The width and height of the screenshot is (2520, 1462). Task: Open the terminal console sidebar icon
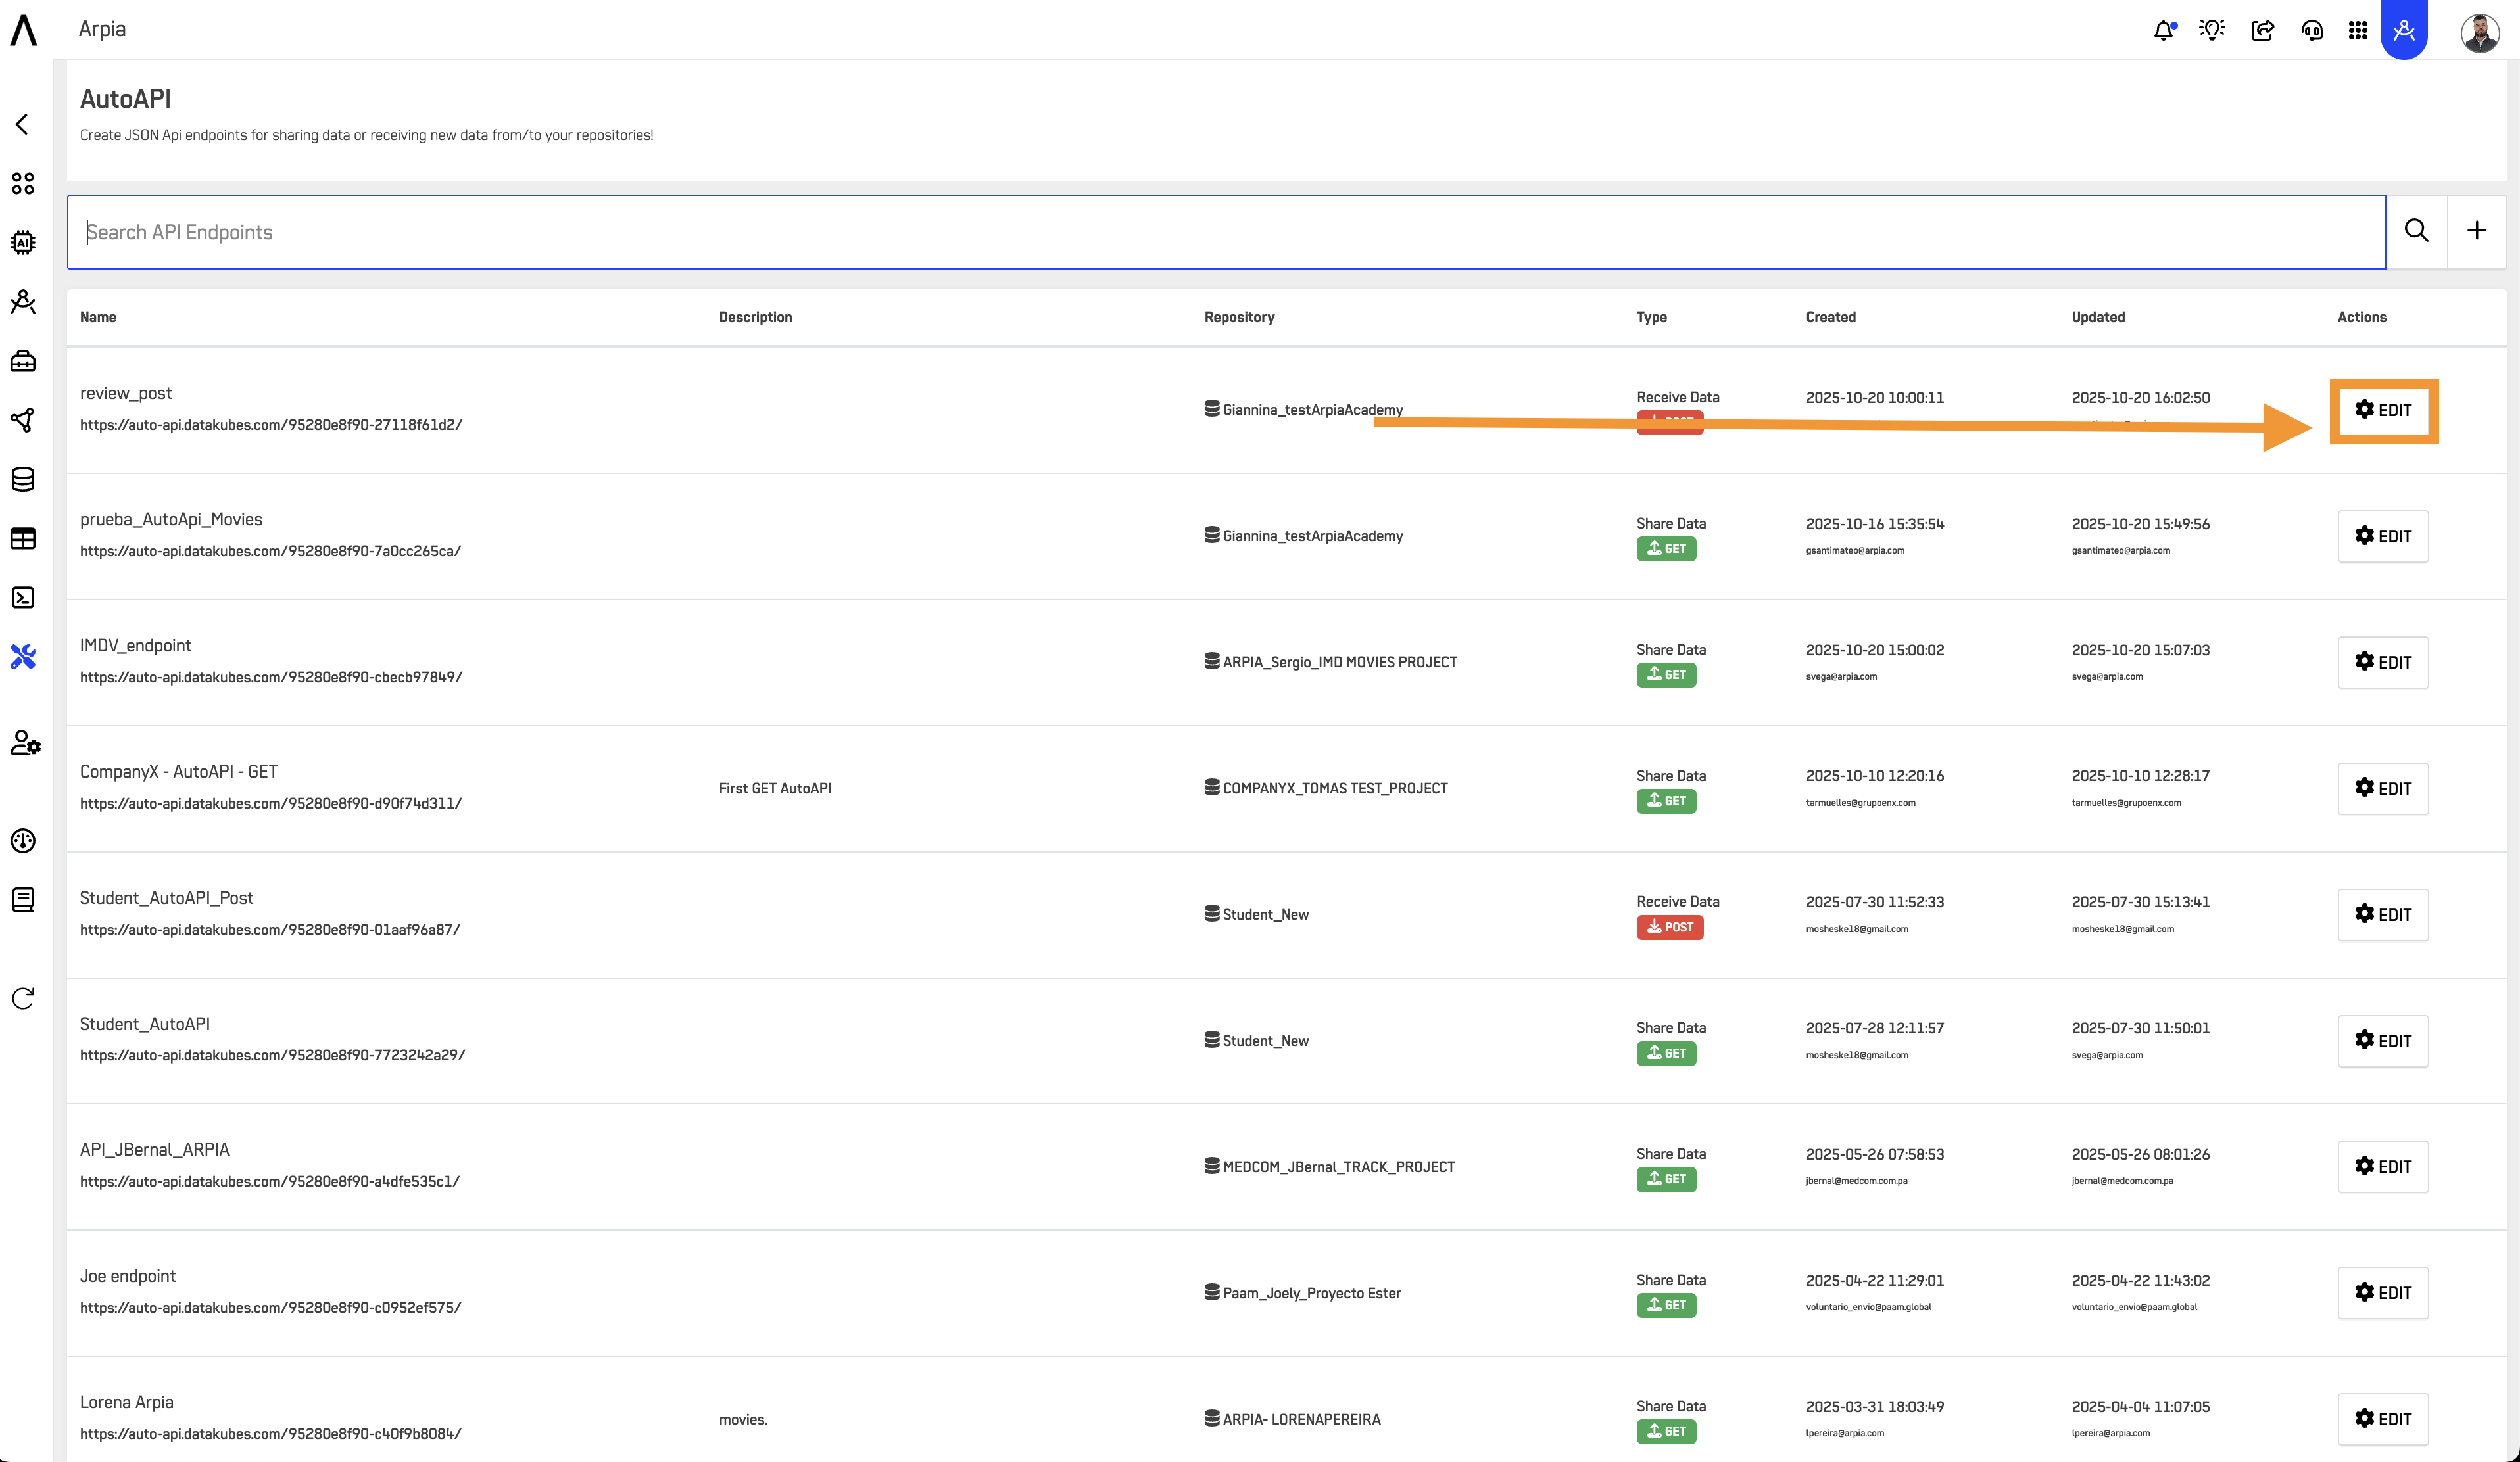click(23, 598)
